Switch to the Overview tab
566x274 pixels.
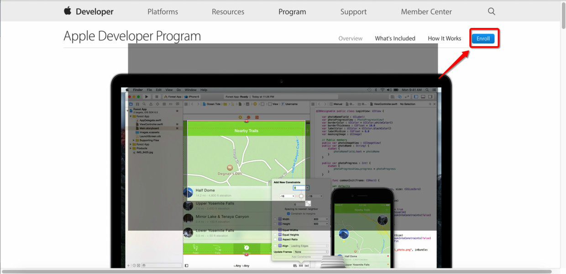pyautogui.click(x=351, y=38)
